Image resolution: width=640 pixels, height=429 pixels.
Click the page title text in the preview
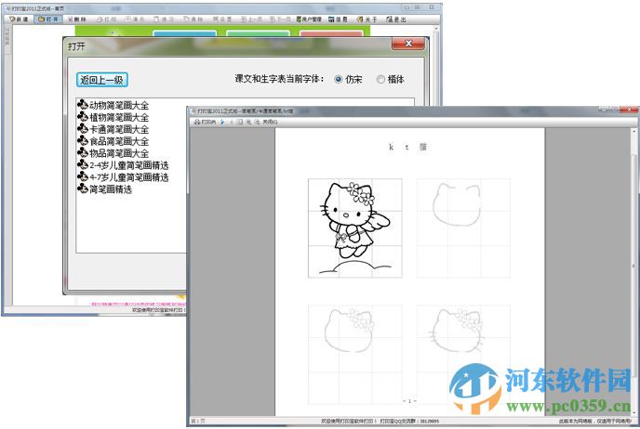tap(407, 147)
